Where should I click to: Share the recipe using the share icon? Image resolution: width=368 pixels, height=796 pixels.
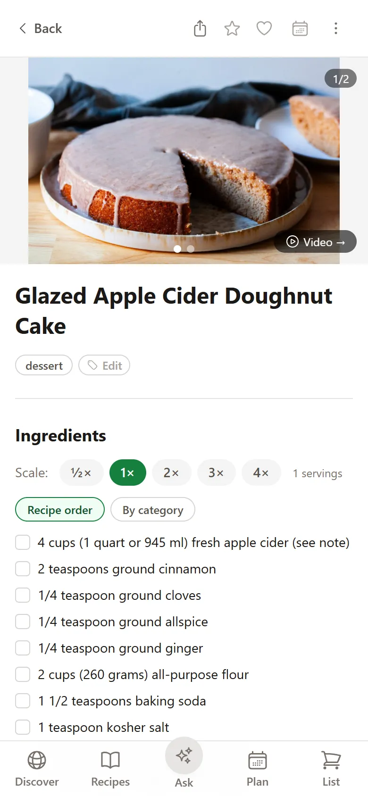click(200, 28)
